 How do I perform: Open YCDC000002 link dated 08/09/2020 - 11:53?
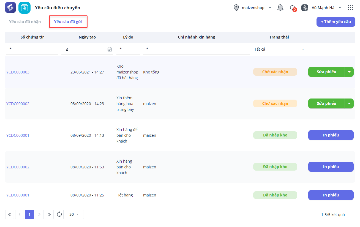(x=18, y=167)
